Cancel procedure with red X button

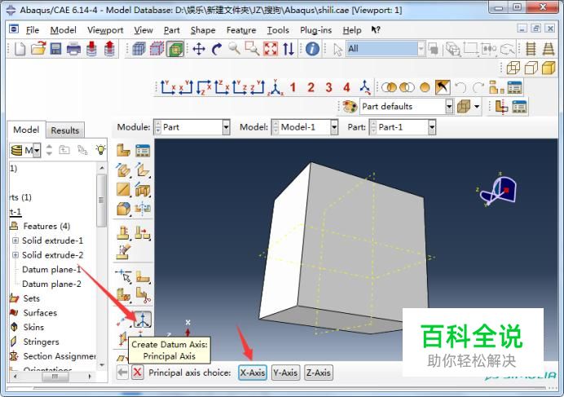[x=138, y=373]
